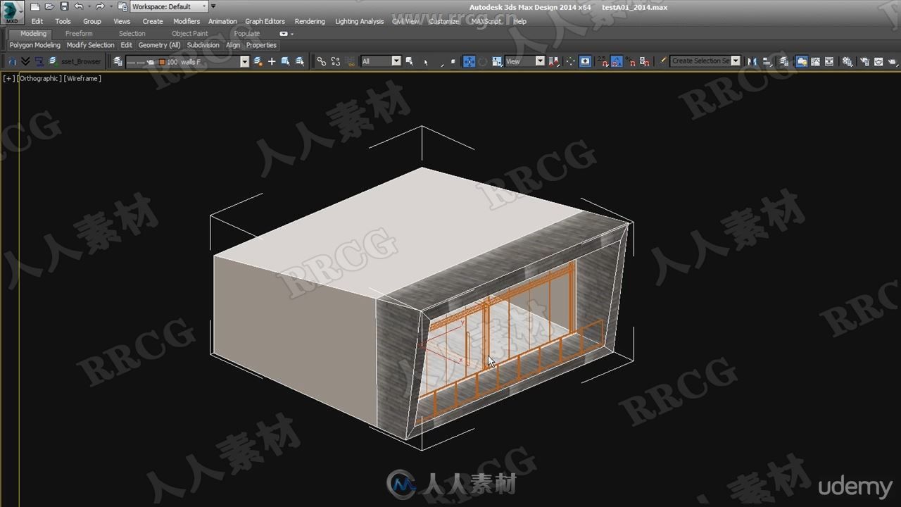901x507 pixels.
Task: Open the Schematic View icon
Action: coord(829,61)
